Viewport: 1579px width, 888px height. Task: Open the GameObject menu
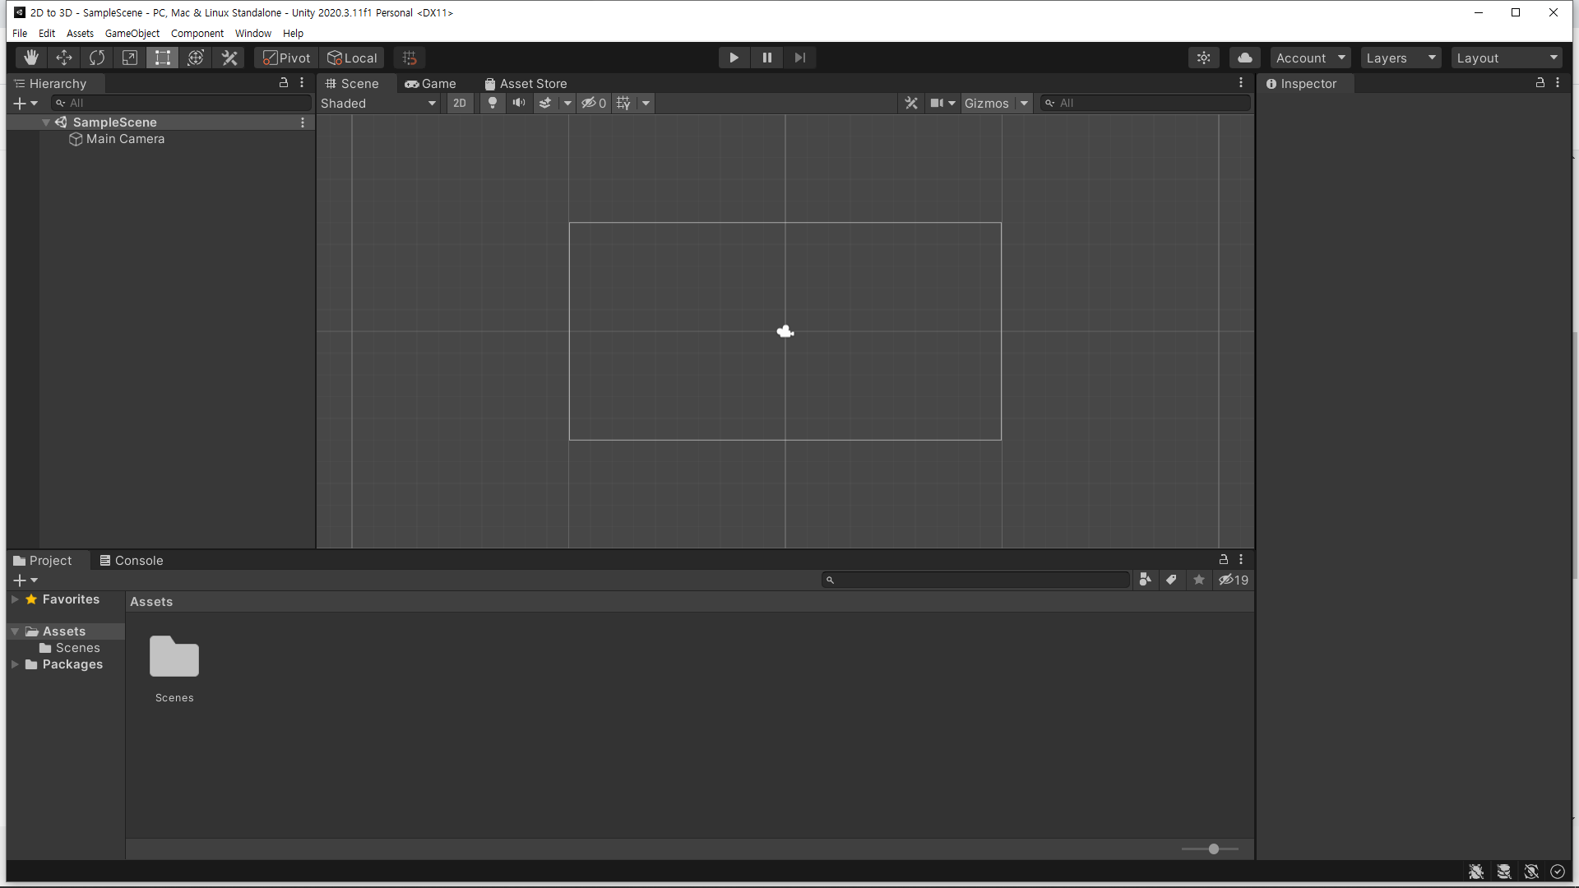click(132, 34)
